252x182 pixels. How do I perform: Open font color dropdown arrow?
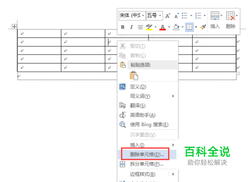169,27
